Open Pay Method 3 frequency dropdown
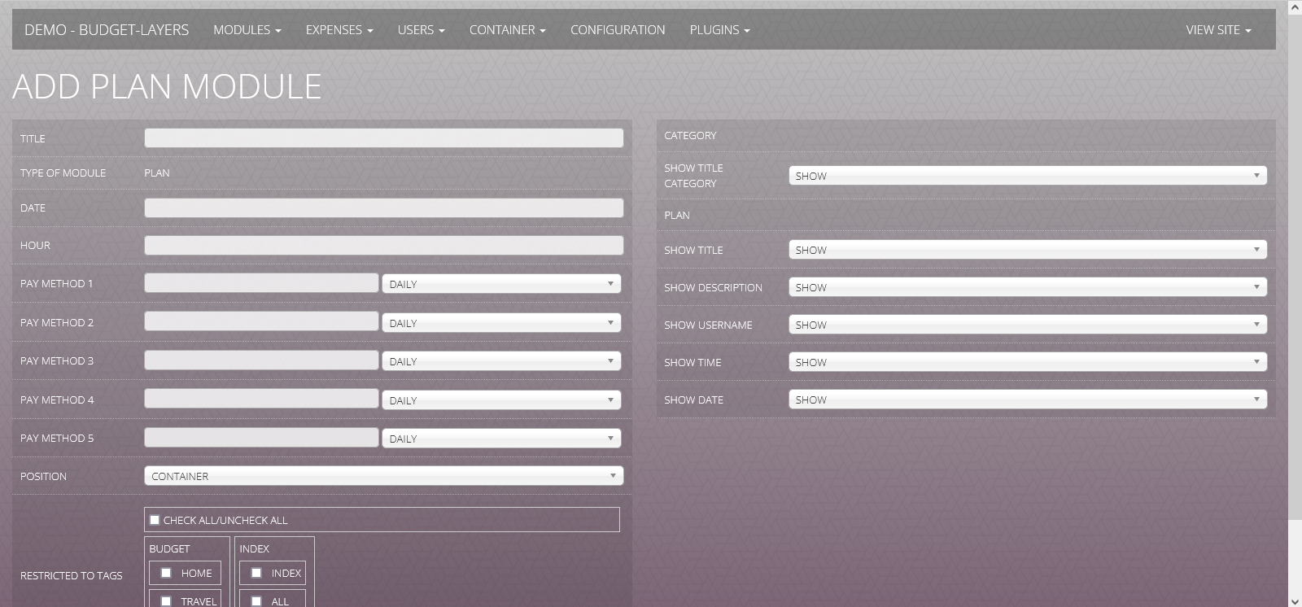Viewport: 1302px width, 607px height. [501, 361]
